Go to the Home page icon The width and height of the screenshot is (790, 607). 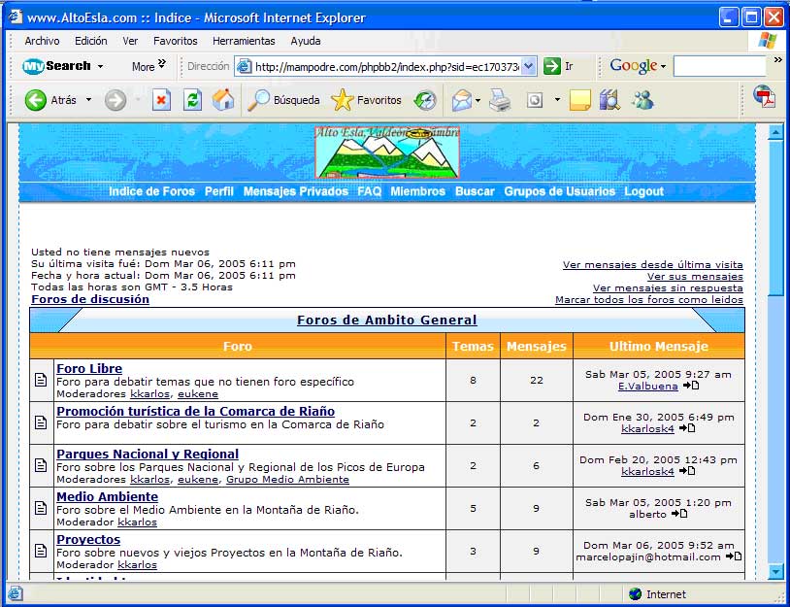click(223, 100)
